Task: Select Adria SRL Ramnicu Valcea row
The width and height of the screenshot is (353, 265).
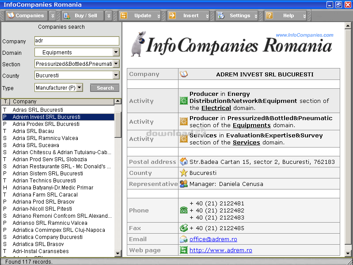Action: pyautogui.click(x=58, y=138)
